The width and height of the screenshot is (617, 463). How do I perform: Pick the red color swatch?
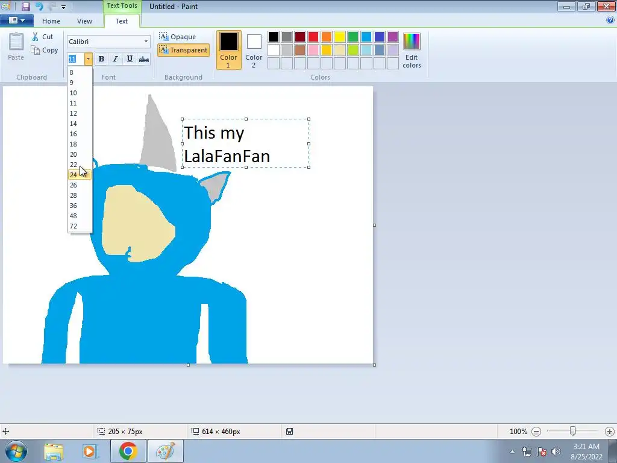313,37
